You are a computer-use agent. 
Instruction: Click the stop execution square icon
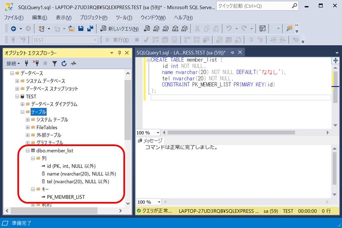[137, 40]
